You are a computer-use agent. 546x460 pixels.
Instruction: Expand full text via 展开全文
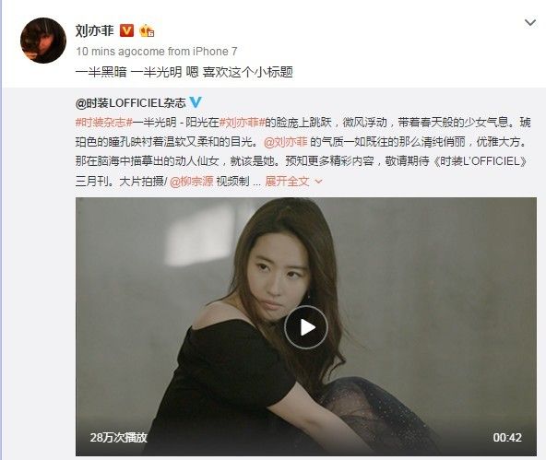point(287,181)
